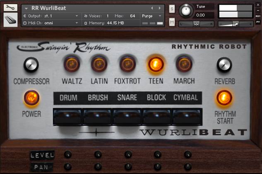The image size is (262, 174).
Task: Adjust the output volume slider
Action: click(x=236, y=24)
